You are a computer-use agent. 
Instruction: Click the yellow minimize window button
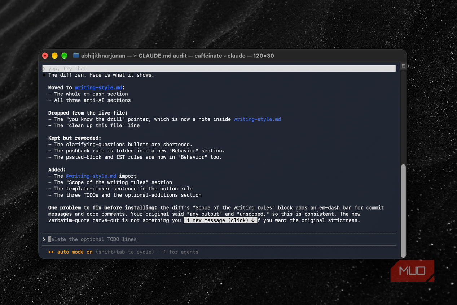point(54,56)
